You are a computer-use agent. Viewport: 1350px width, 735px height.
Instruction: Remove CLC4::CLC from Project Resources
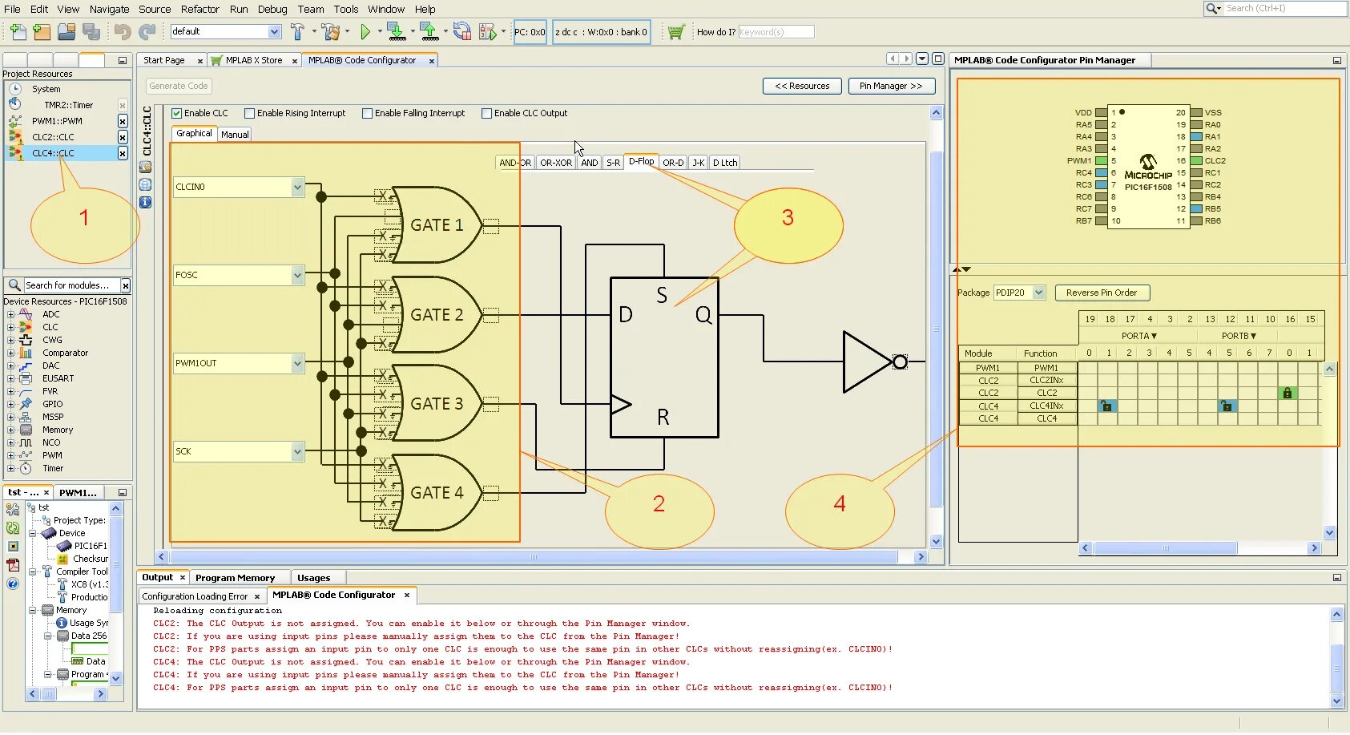(x=123, y=153)
